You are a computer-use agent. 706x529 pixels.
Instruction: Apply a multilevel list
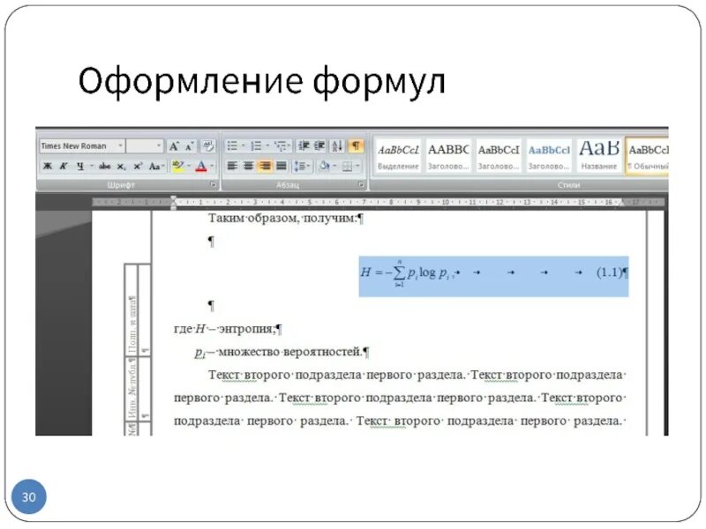(281, 145)
